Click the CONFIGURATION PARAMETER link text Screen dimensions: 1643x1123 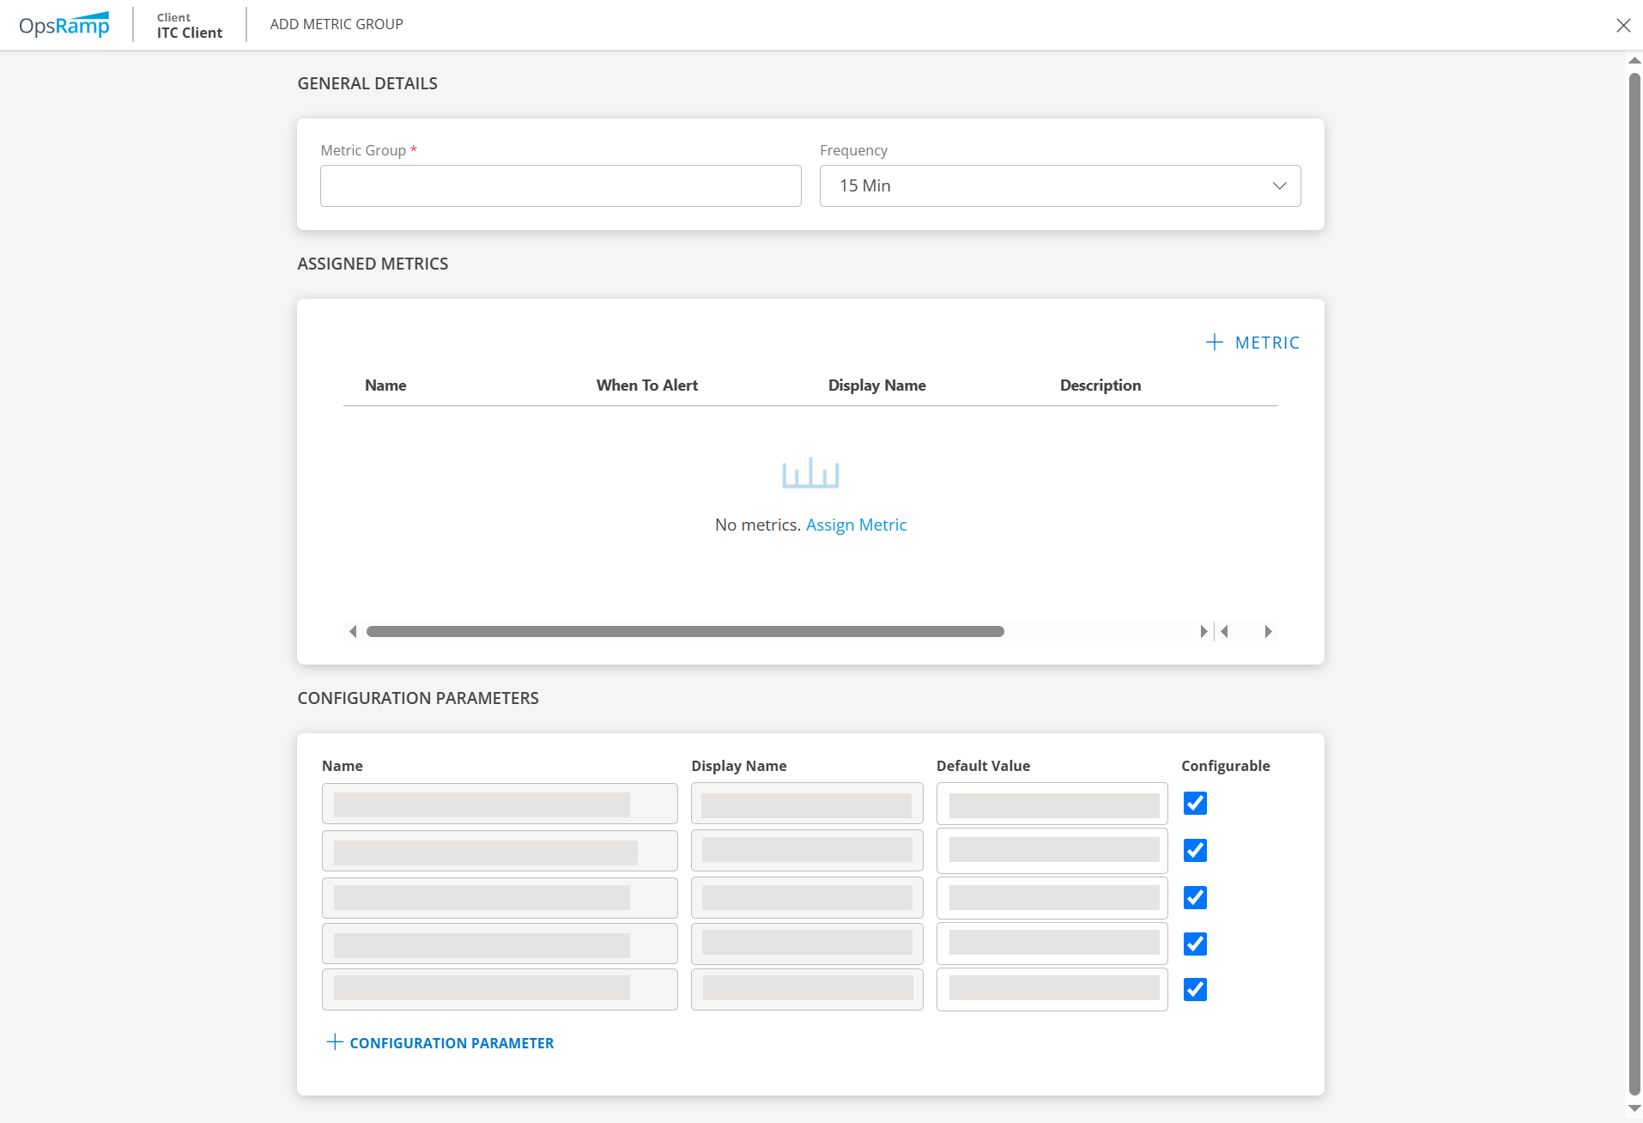pyautogui.click(x=452, y=1043)
